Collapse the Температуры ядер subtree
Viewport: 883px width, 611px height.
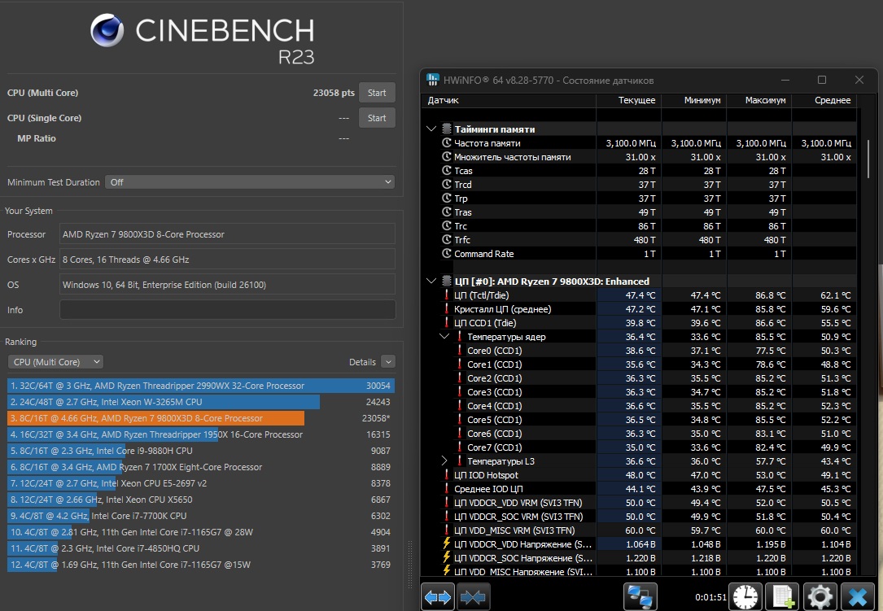(444, 336)
